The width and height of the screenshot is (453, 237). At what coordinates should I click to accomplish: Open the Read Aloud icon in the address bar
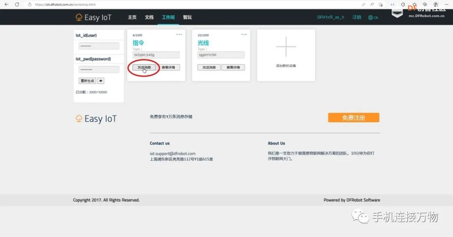click(372, 5)
